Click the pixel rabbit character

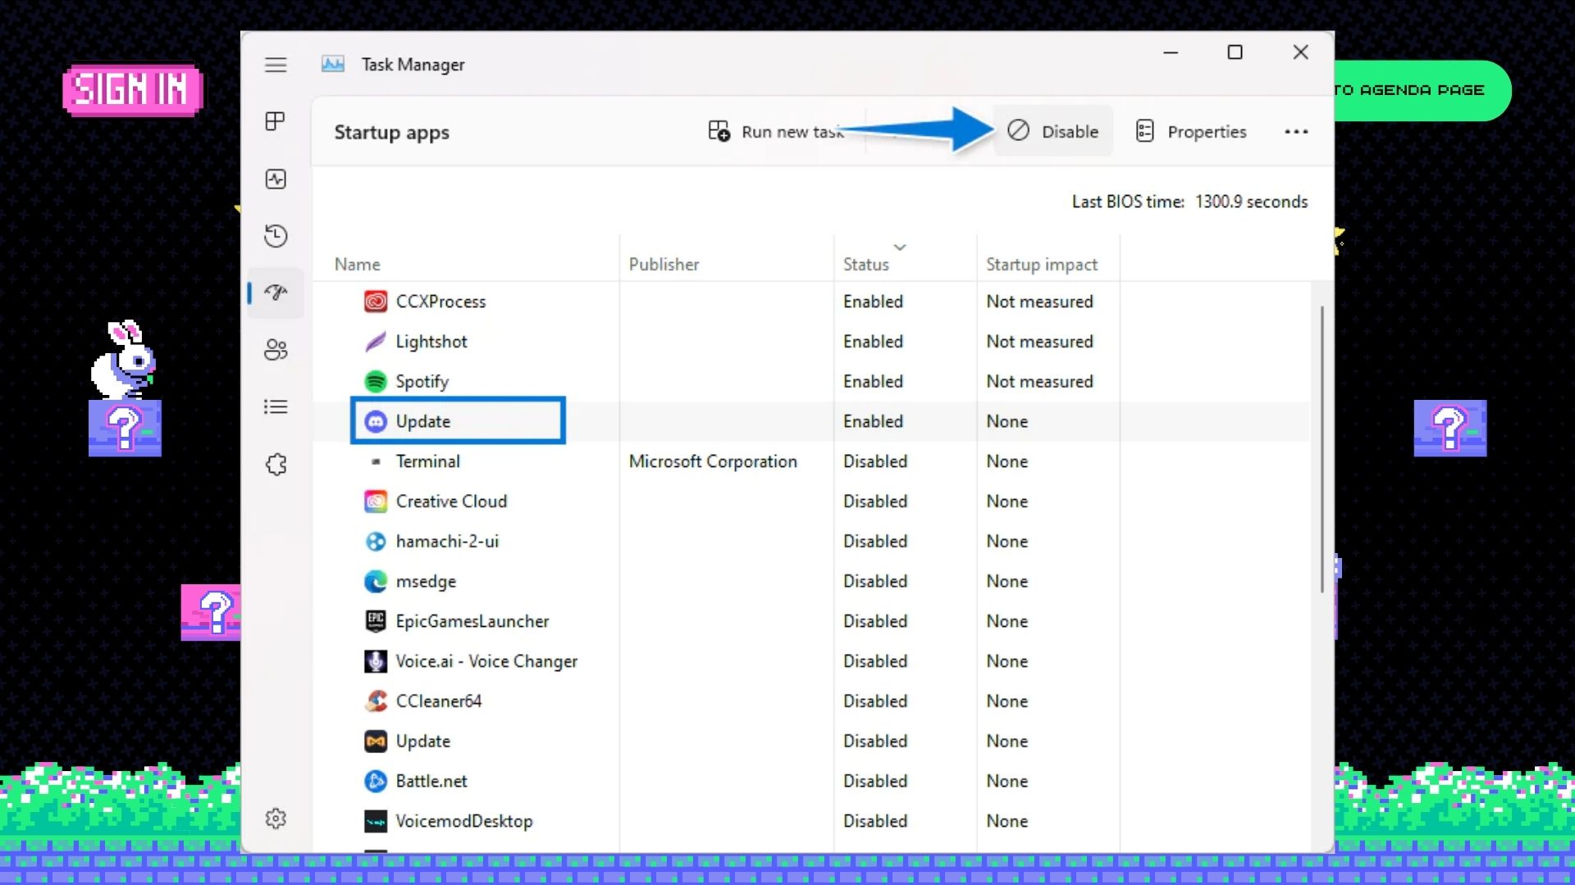tap(123, 360)
